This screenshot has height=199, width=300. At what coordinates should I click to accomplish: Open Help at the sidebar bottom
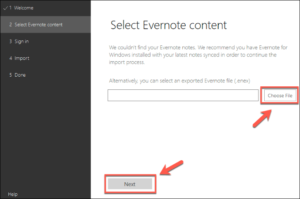coord(13,194)
